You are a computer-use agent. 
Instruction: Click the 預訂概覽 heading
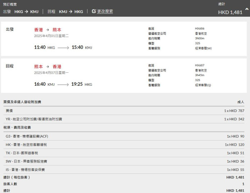tap(10, 4)
